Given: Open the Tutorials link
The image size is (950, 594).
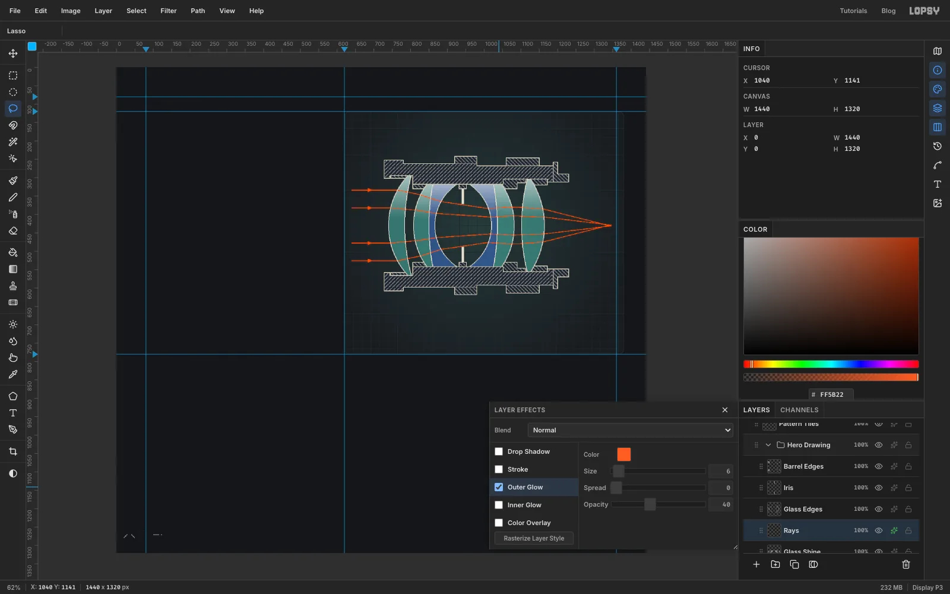Looking at the screenshot, I should (853, 11).
